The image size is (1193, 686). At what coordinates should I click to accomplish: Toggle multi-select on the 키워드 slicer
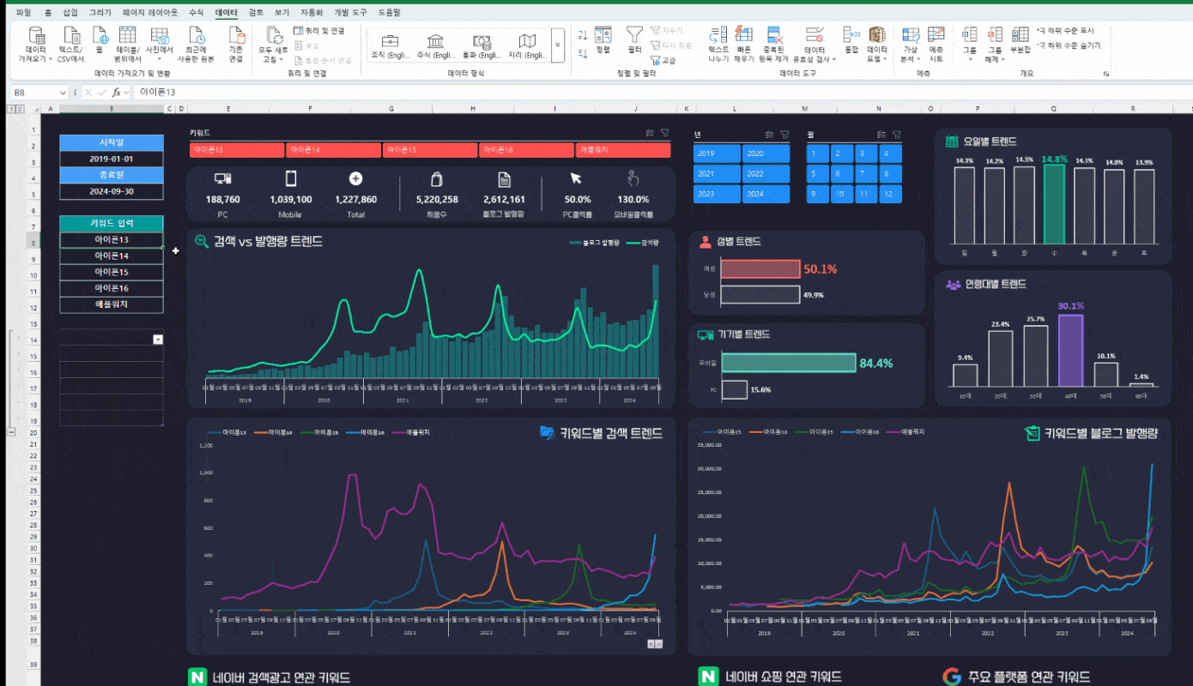coord(650,134)
